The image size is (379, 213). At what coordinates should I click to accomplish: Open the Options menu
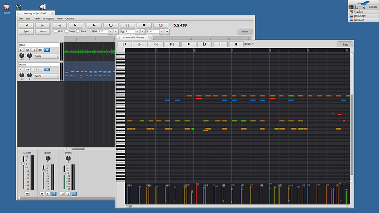tap(70, 18)
